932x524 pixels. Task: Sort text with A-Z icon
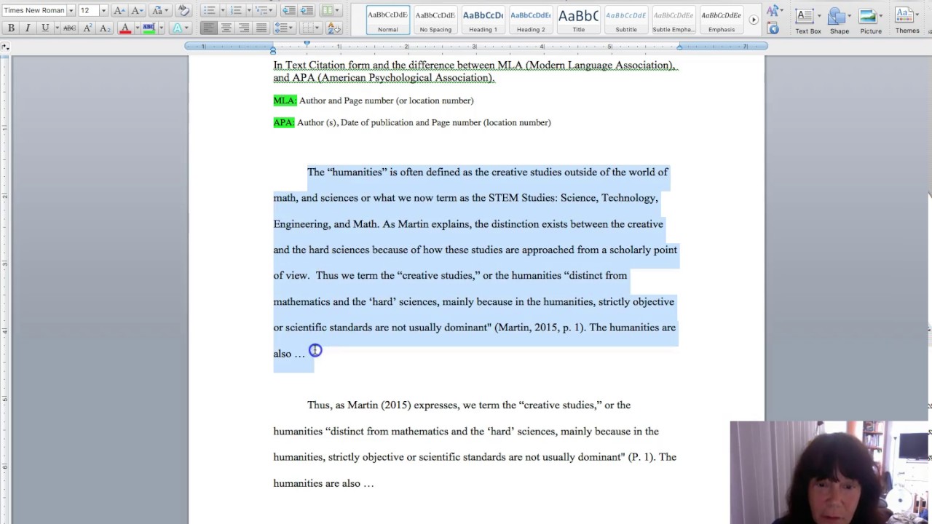pyautogui.click(x=334, y=28)
